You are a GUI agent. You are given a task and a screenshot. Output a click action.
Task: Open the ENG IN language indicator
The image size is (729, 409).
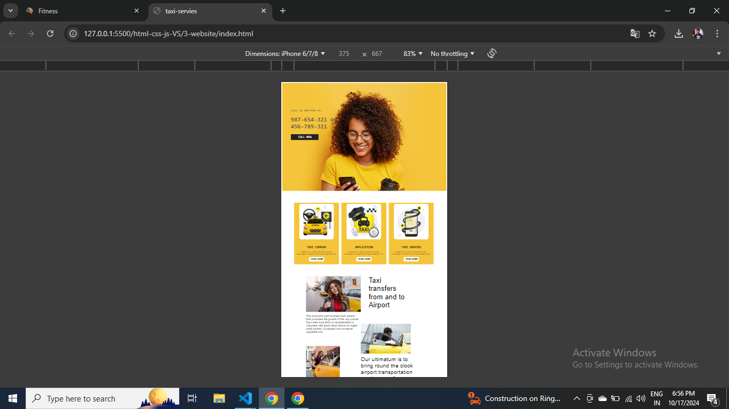[x=657, y=398]
